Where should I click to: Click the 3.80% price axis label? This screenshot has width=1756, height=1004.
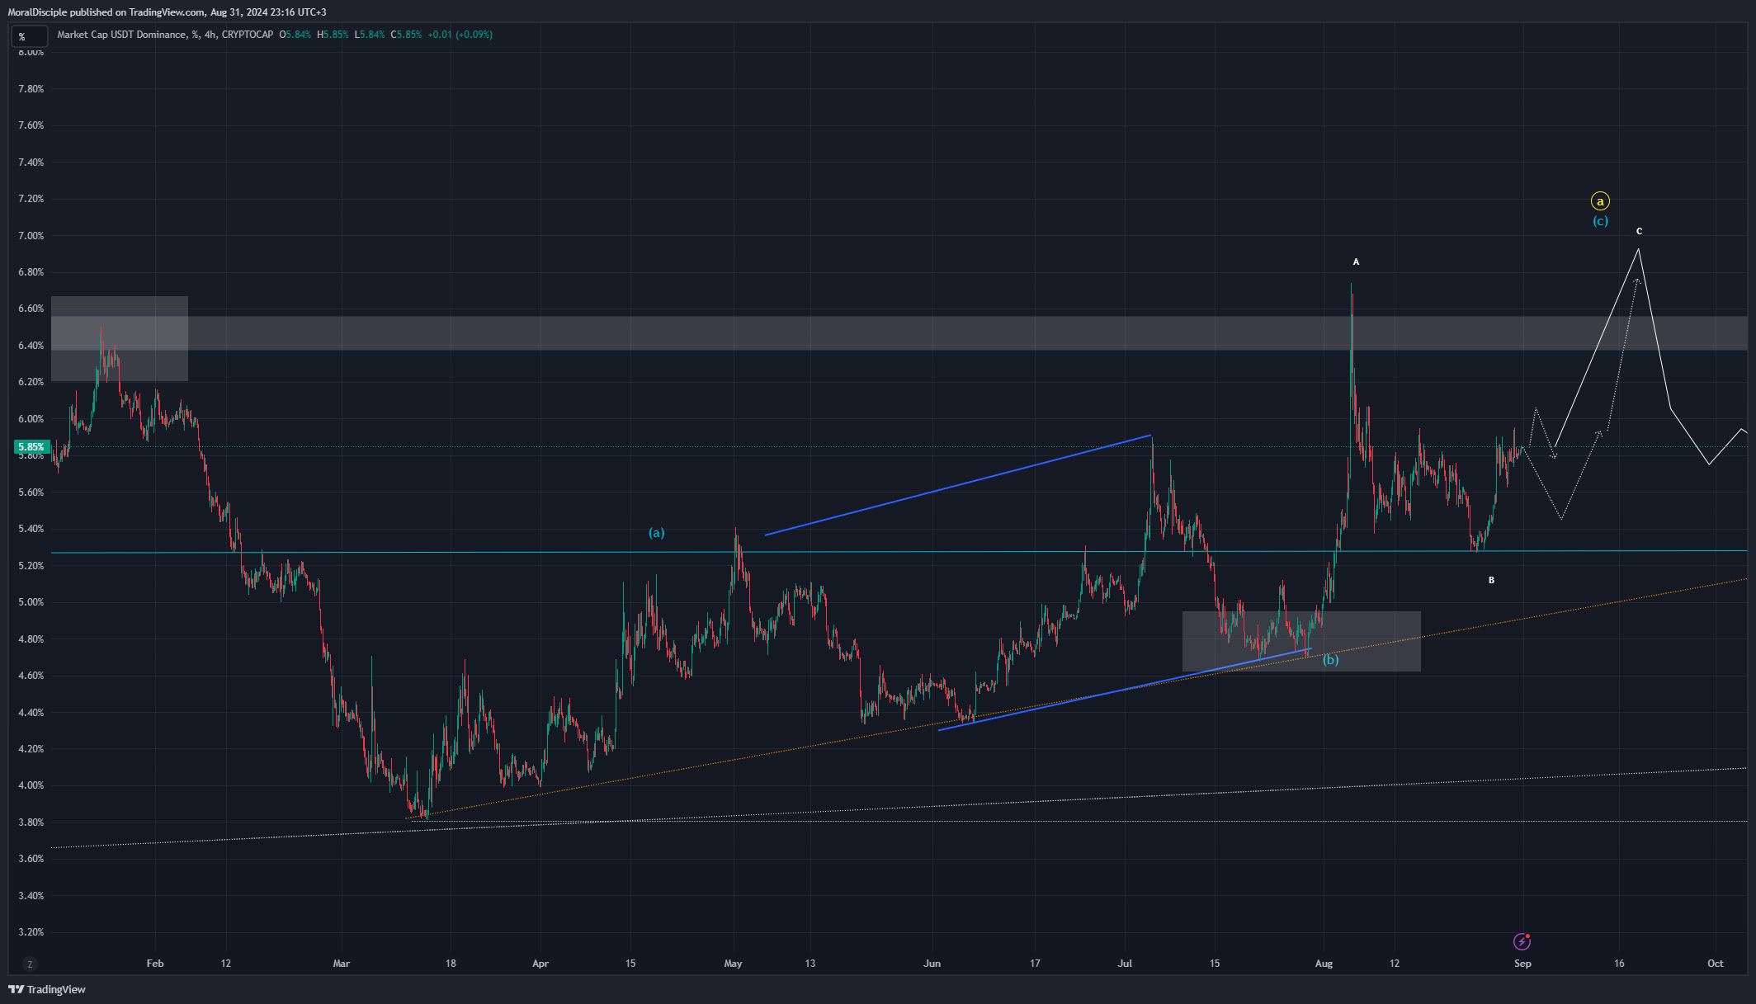click(x=31, y=823)
